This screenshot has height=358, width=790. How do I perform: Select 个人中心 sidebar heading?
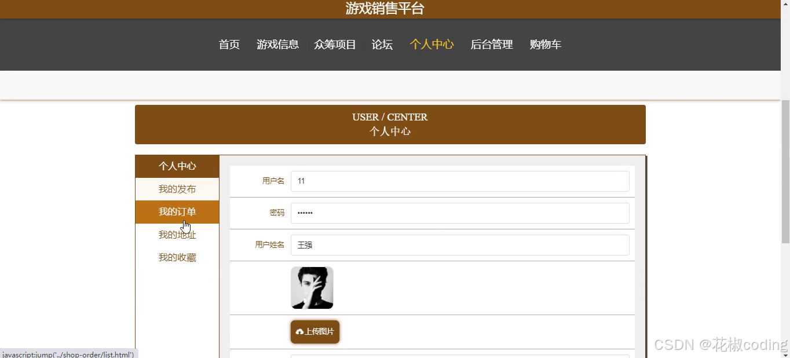point(177,166)
